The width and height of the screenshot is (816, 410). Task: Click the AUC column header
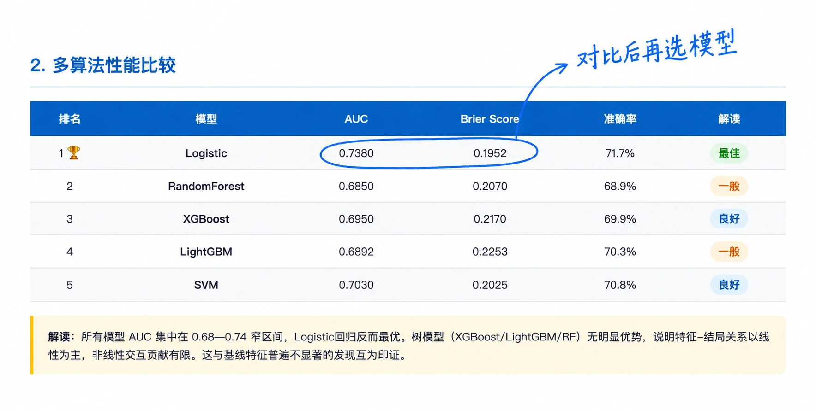point(356,119)
